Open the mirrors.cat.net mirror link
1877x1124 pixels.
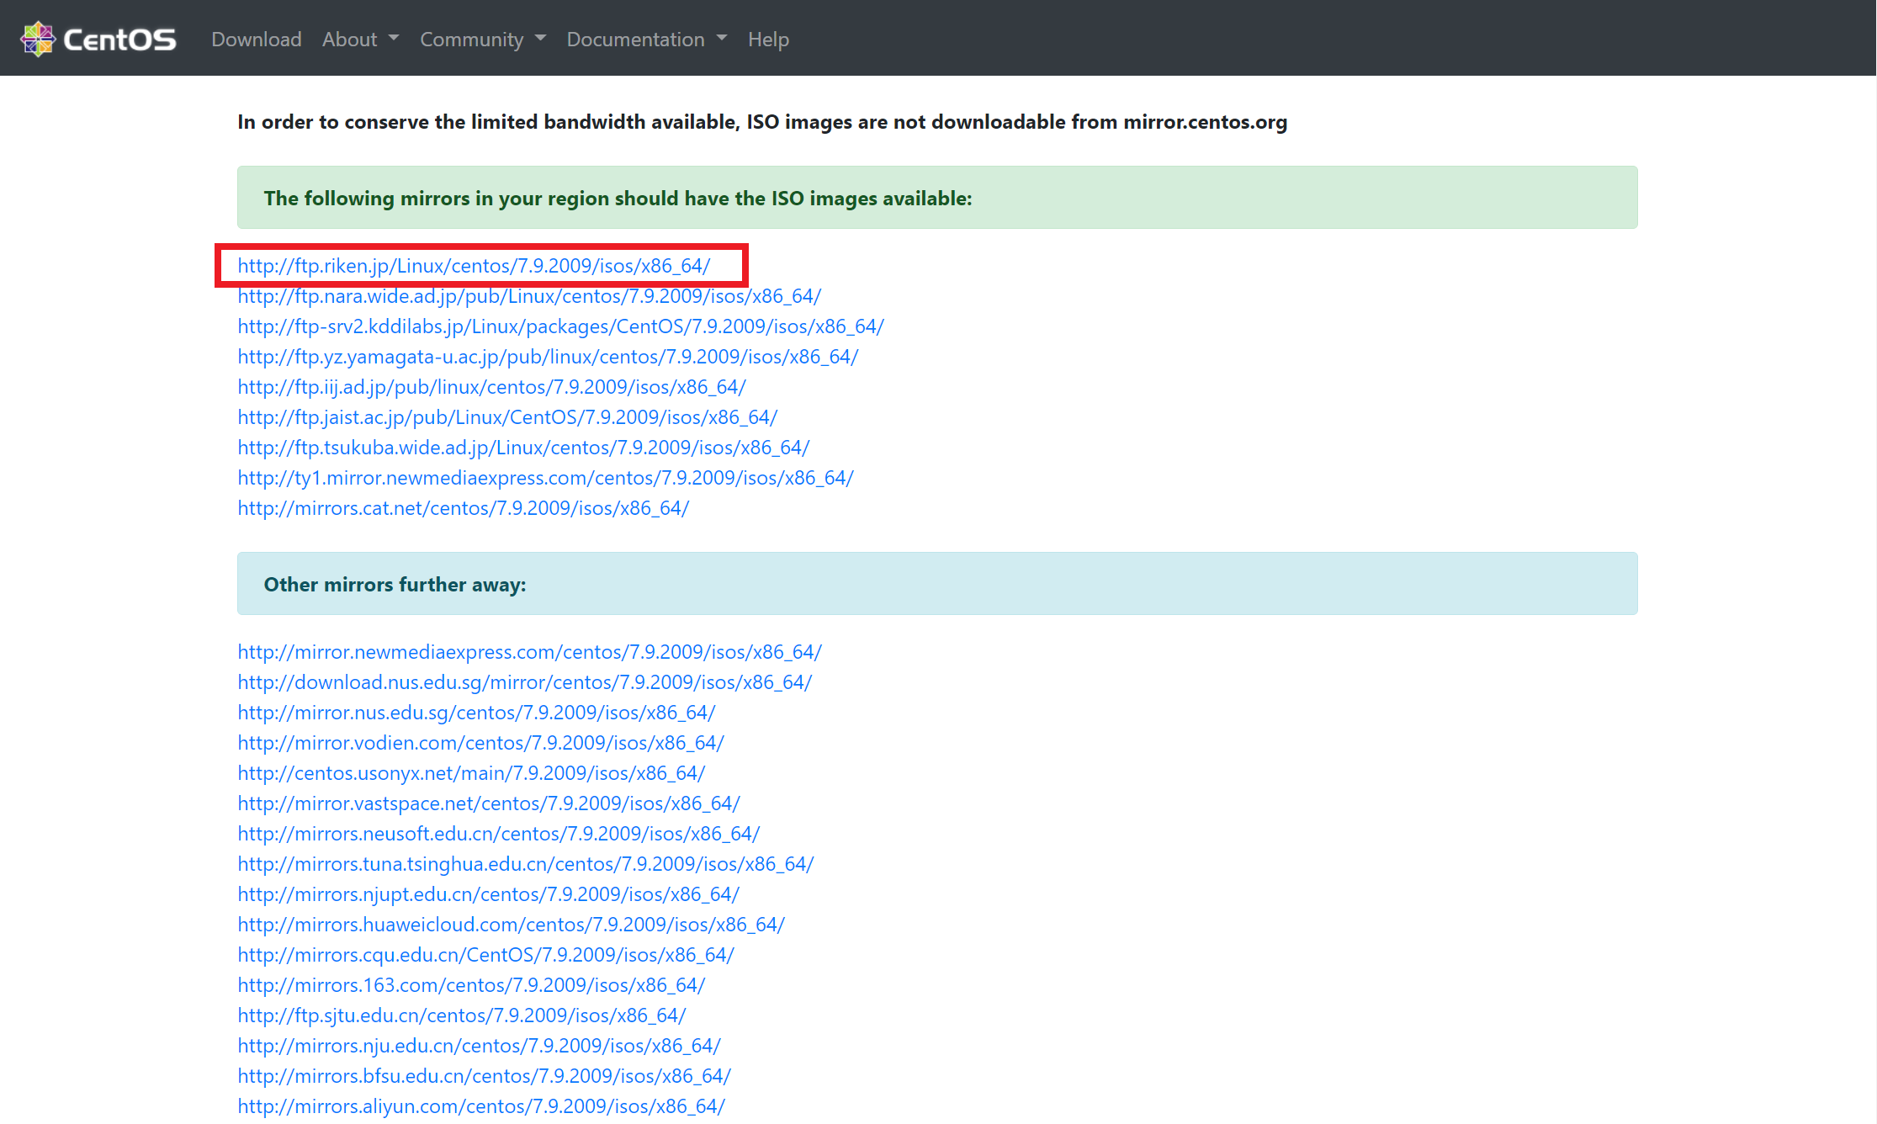point(463,508)
